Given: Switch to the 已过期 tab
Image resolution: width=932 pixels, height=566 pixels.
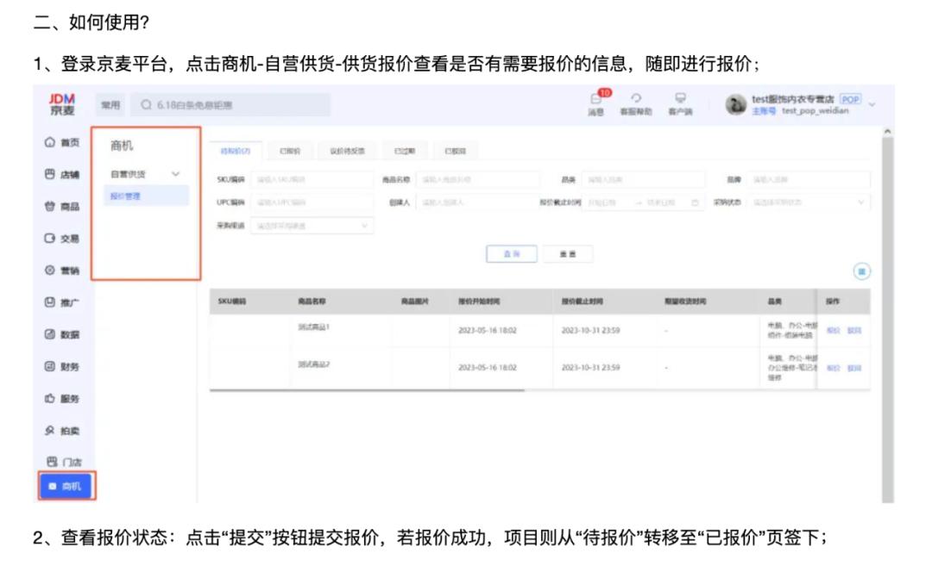Looking at the screenshot, I should [x=404, y=149].
